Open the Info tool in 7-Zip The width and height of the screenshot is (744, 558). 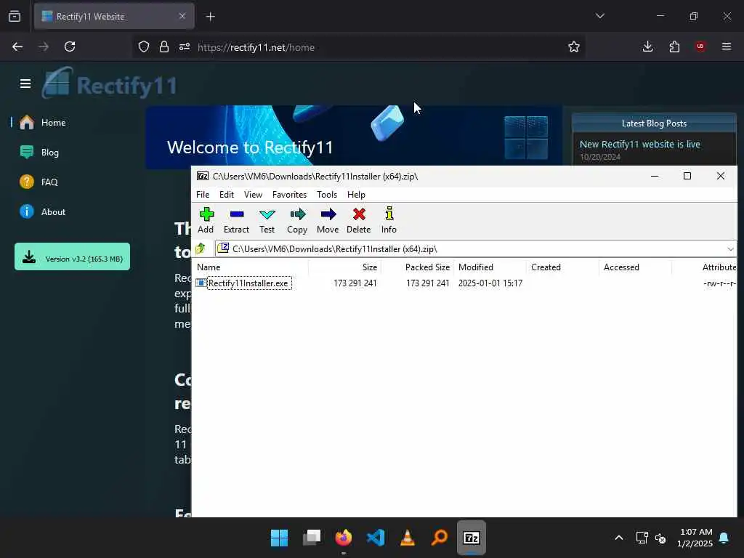tap(389, 220)
